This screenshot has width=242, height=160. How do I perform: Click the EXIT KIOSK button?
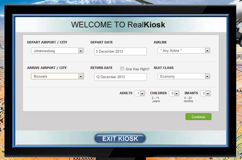pyautogui.click(x=120, y=139)
